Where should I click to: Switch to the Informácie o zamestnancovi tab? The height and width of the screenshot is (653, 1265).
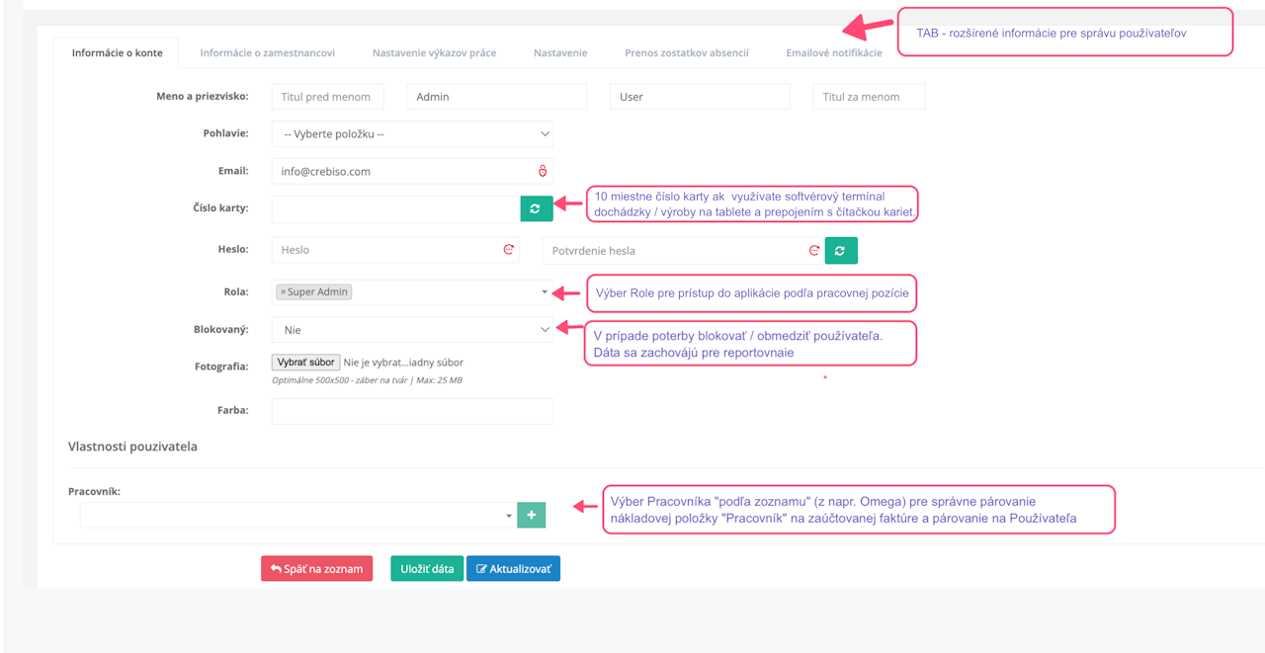coord(267,53)
